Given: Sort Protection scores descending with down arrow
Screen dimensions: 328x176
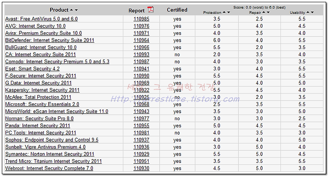Looking at the screenshot, I should pyautogui.click(x=229, y=12).
